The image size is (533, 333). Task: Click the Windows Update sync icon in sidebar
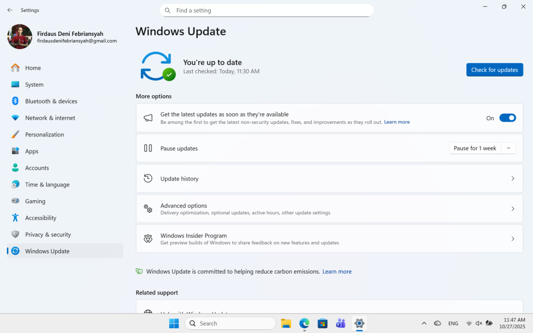click(x=15, y=251)
